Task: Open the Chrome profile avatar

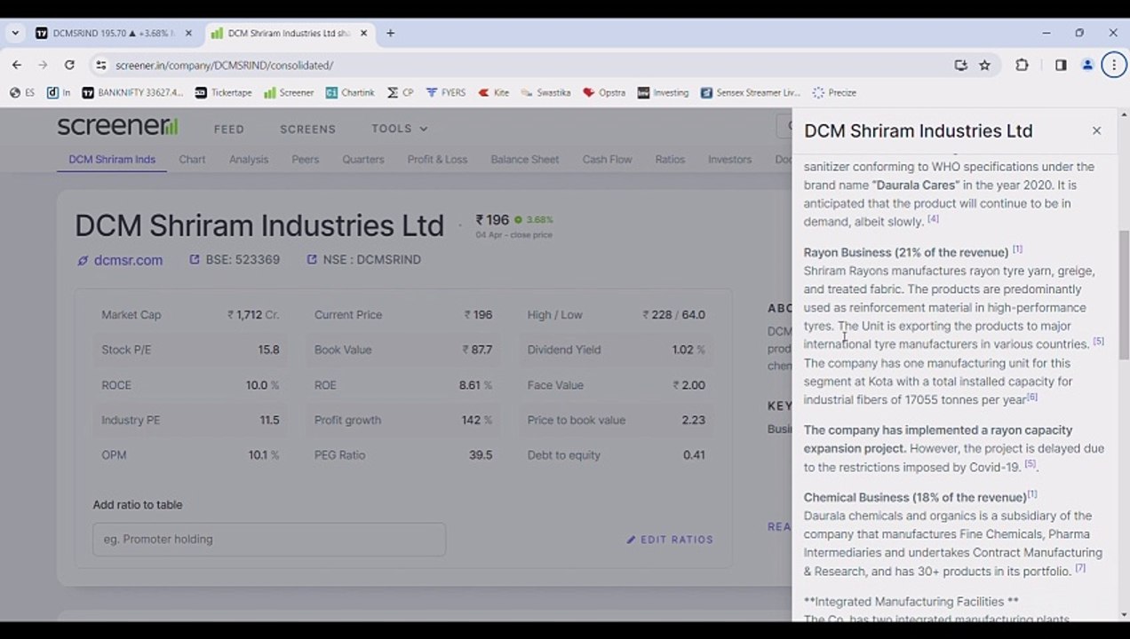Action: [1087, 65]
